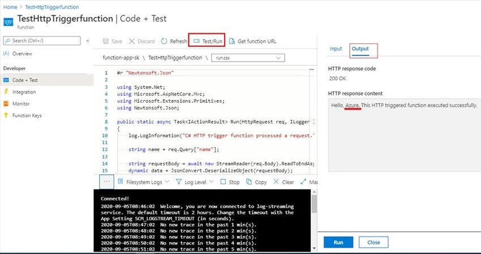Click code line 1 Newtonsoft.Json reference
Screen dimensions: 481x254
click(x=145, y=73)
